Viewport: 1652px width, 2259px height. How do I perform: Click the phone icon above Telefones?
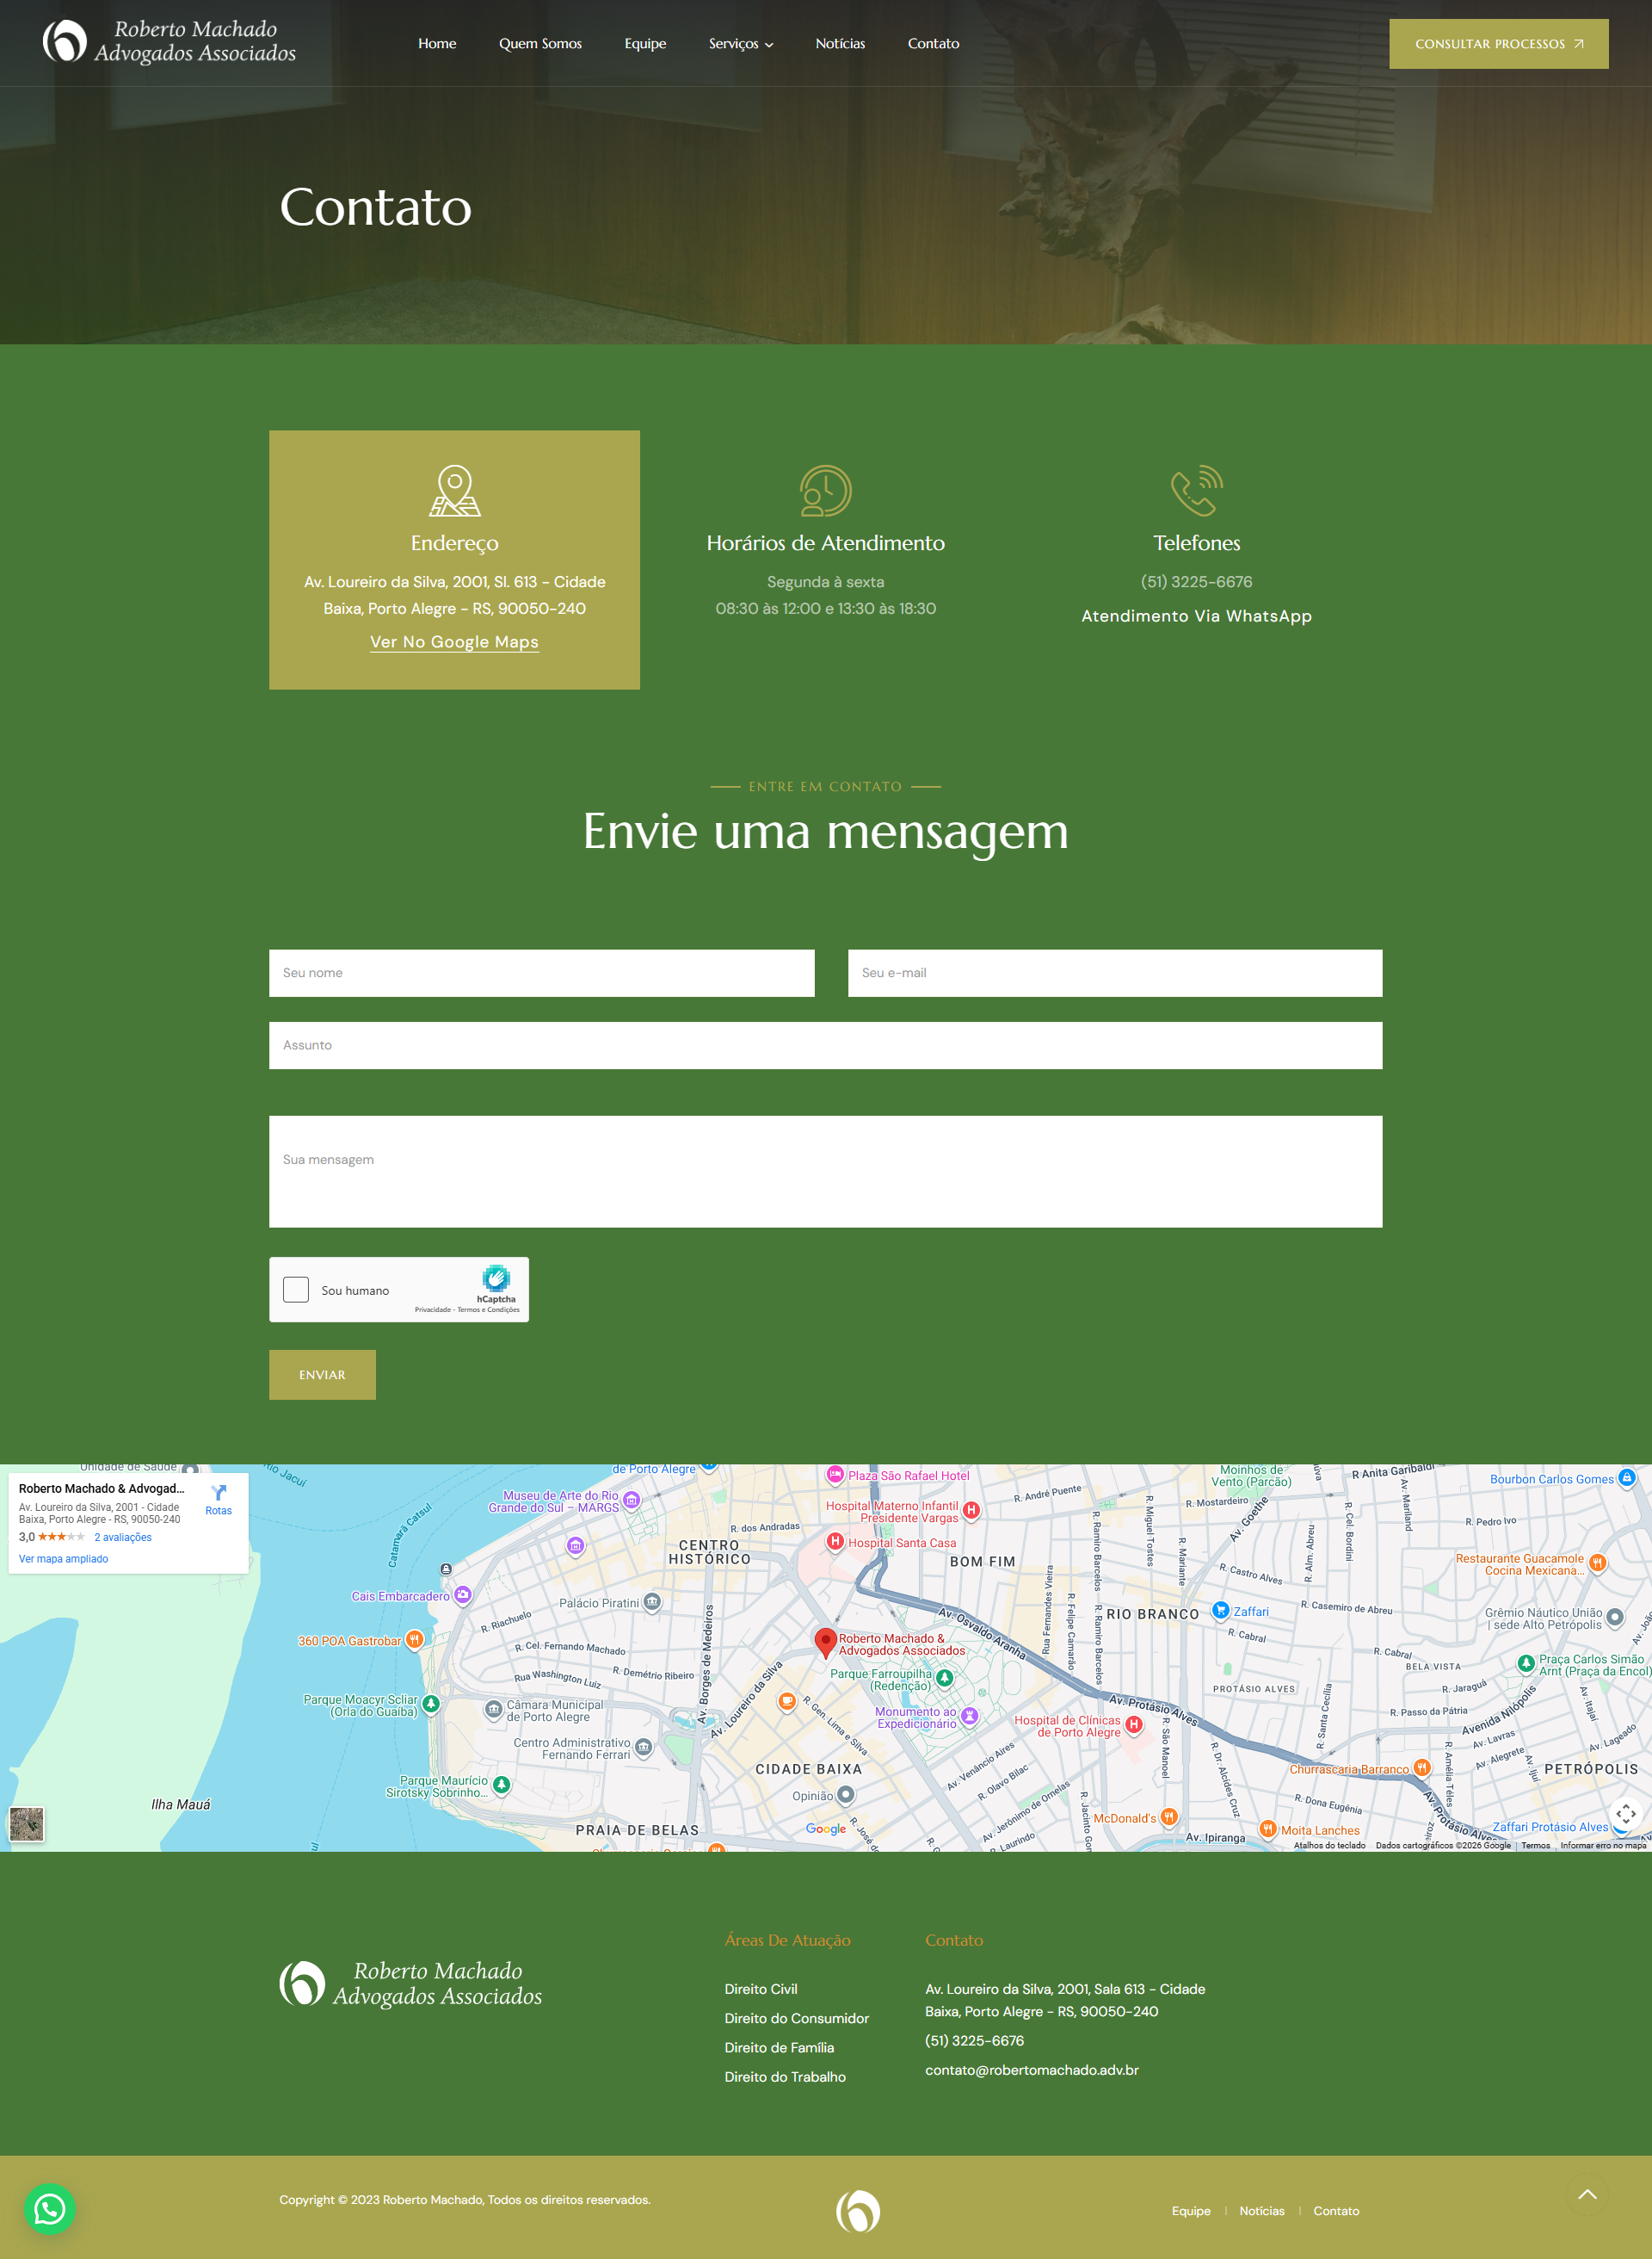(x=1196, y=492)
